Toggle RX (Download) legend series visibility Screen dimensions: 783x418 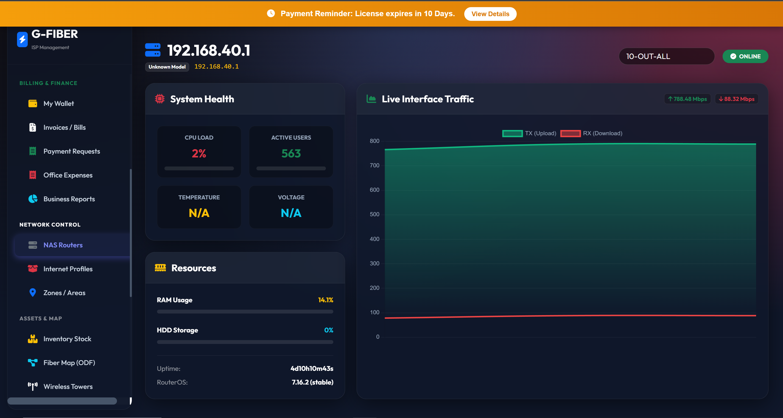pos(591,133)
